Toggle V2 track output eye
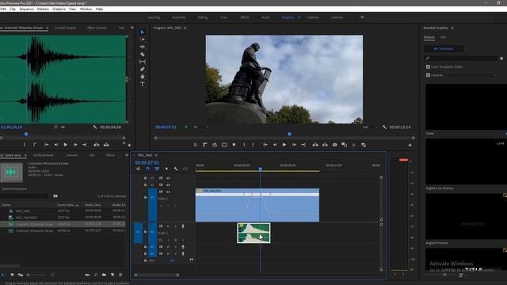Viewport: 507px width, 285px height. (x=168, y=185)
